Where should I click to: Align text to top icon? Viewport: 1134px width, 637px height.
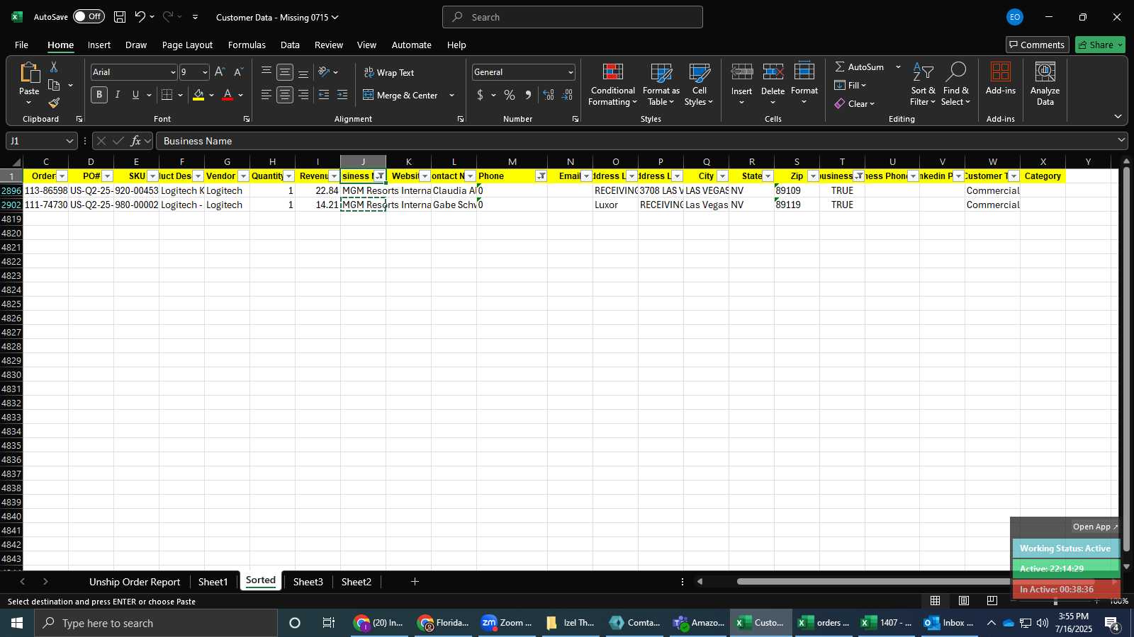coord(266,72)
